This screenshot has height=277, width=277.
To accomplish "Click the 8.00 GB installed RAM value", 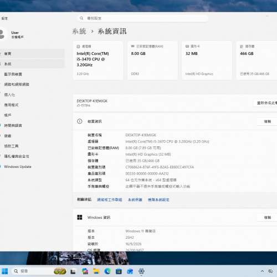I will [x=143, y=148].
